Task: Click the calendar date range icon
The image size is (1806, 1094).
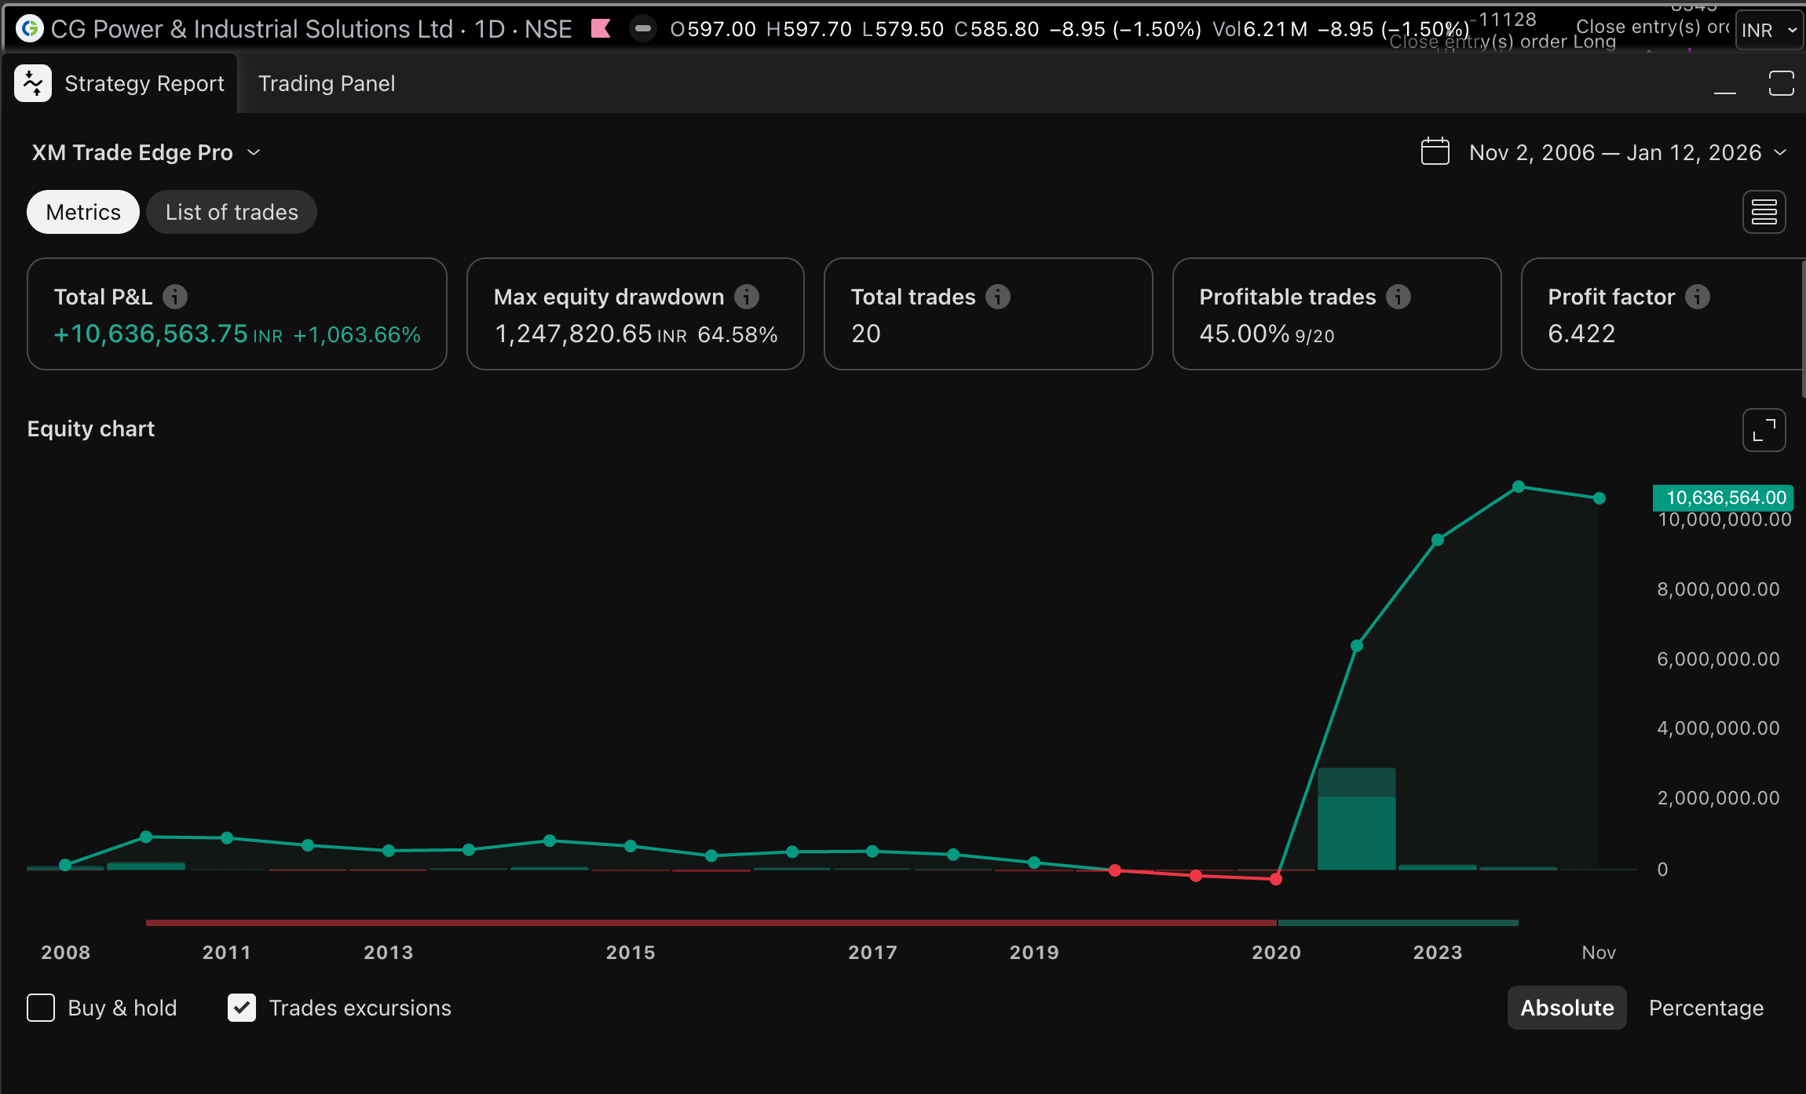Action: coord(1435,151)
